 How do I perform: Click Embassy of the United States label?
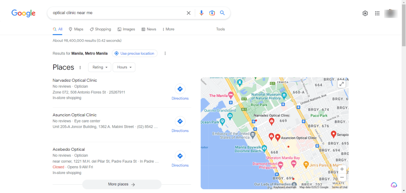pyautogui.click(x=230, y=136)
